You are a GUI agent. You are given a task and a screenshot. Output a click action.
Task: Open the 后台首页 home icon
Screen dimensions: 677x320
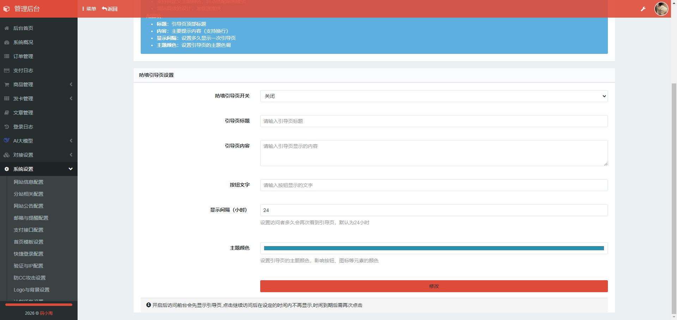6,28
